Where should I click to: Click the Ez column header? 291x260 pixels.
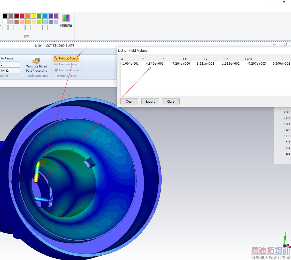[226, 59]
